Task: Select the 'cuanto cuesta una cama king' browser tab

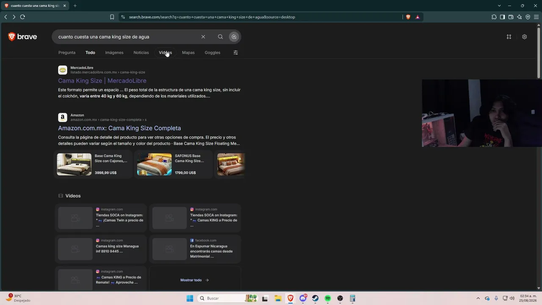Action: [35, 6]
